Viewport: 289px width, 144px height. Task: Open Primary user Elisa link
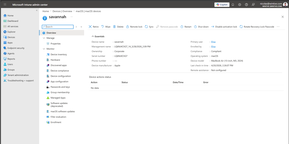[213, 42]
